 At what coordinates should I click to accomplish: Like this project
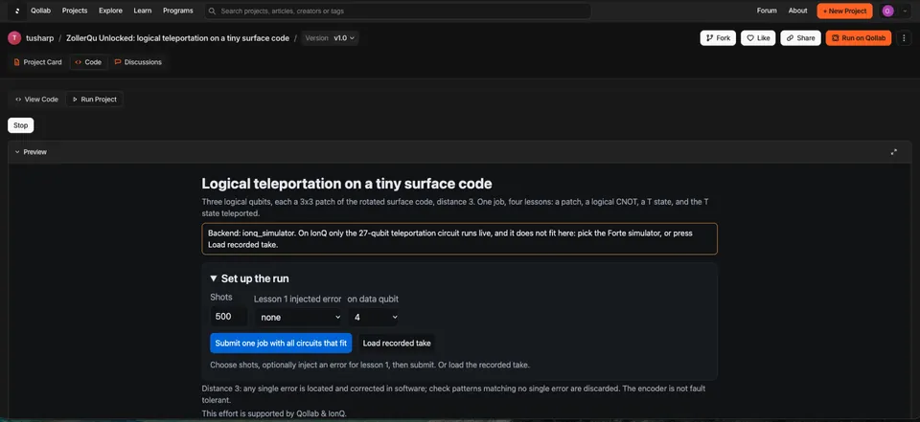[x=758, y=38]
